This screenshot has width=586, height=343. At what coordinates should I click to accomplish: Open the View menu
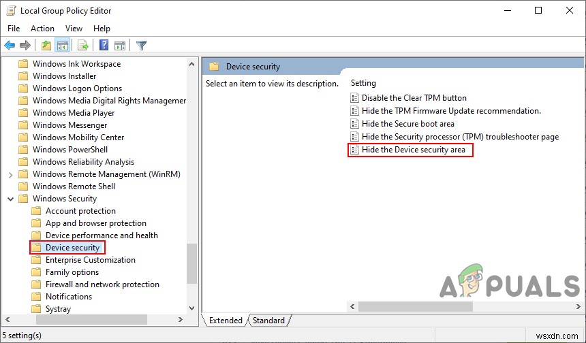point(74,29)
